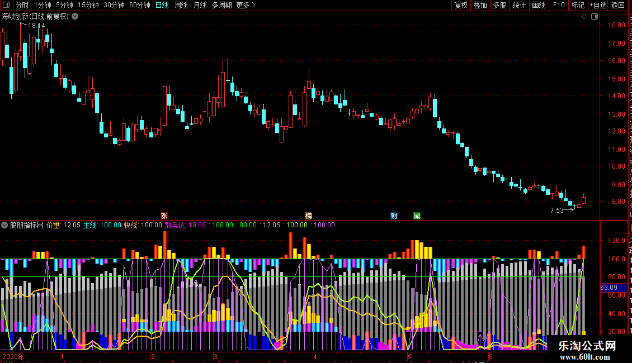Click the 18.14 high price label
The width and height of the screenshot is (632, 363).
click(36, 25)
